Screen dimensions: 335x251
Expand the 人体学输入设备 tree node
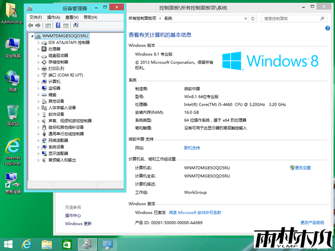pyautogui.click(x=38, y=108)
